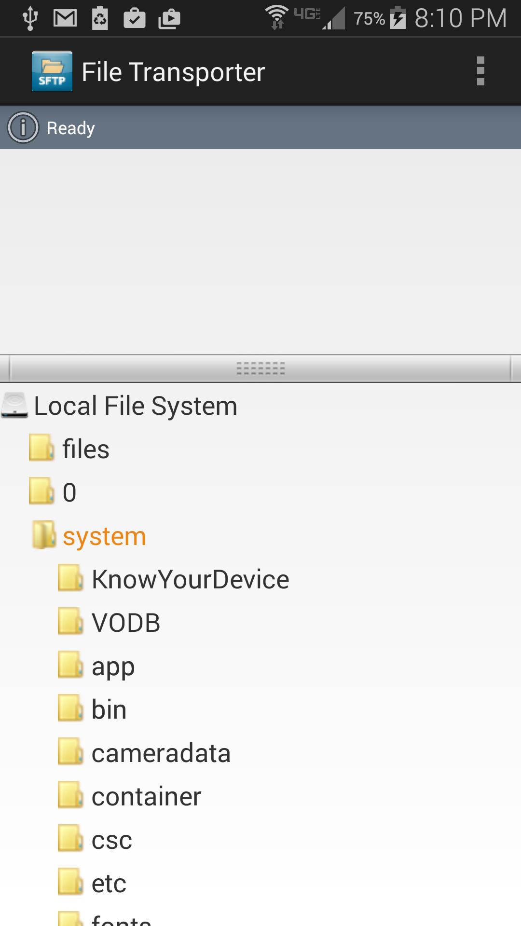Click the Local File System drive icon
This screenshot has width=521, height=926.
(15, 405)
